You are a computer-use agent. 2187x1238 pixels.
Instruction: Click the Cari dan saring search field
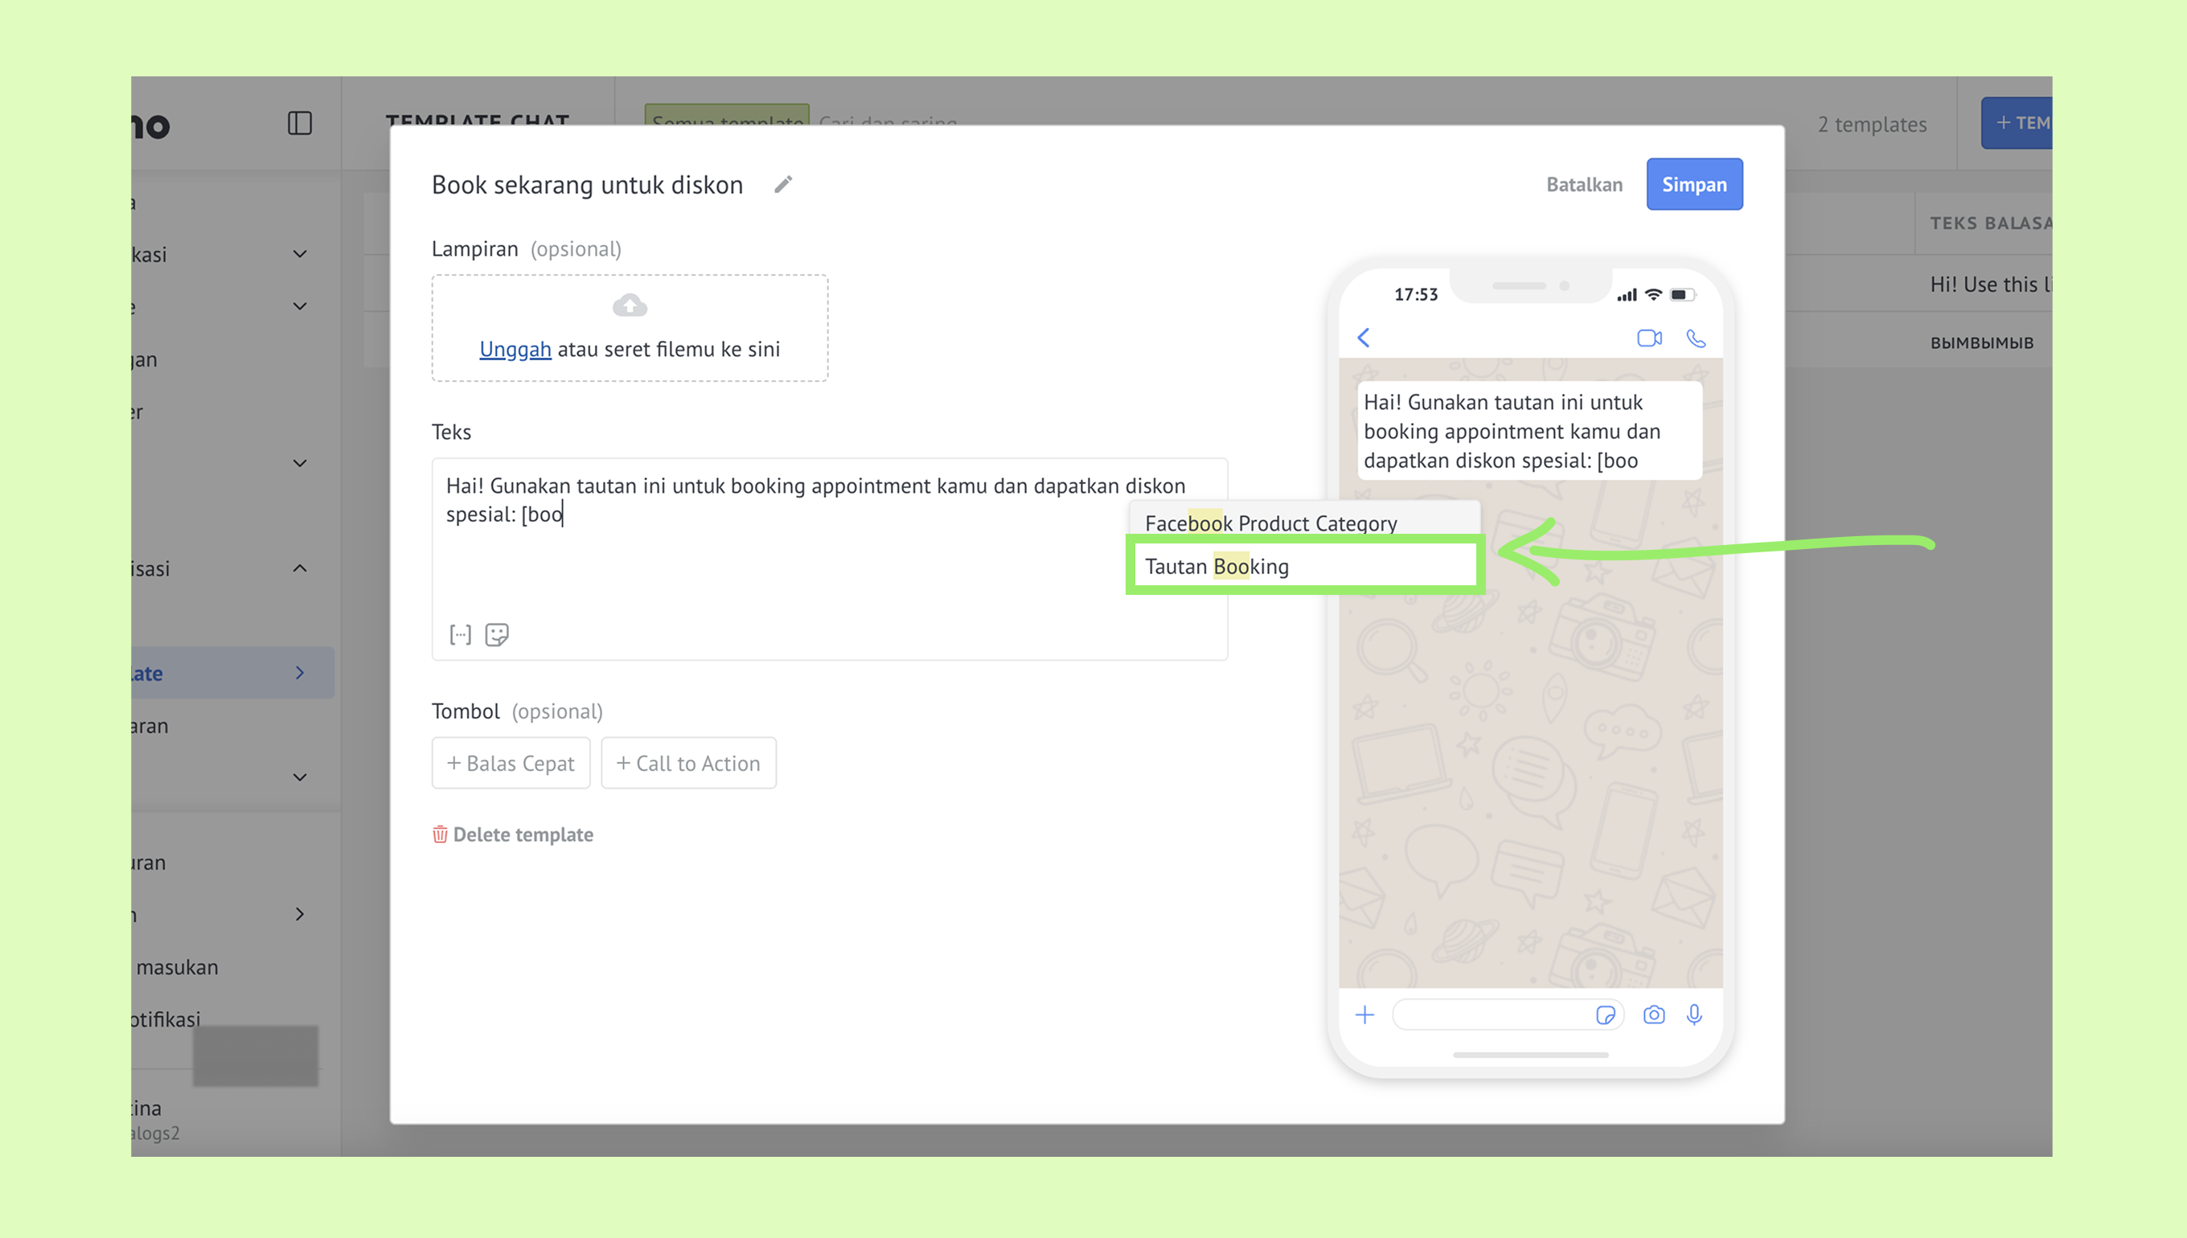888,123
